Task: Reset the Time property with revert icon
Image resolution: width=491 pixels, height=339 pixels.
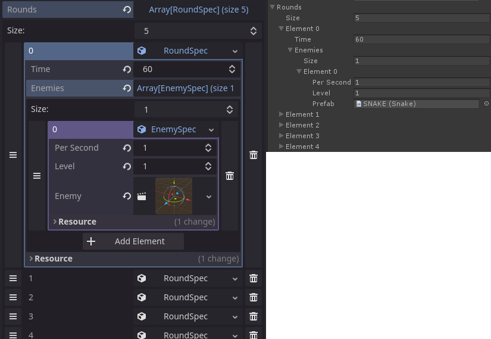Action: 127,69
